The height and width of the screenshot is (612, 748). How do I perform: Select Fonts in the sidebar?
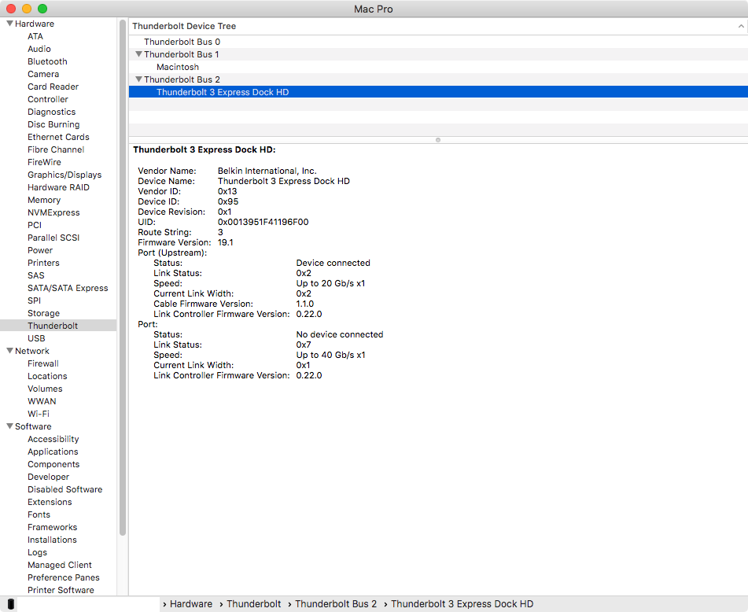(x=39, y=514)
